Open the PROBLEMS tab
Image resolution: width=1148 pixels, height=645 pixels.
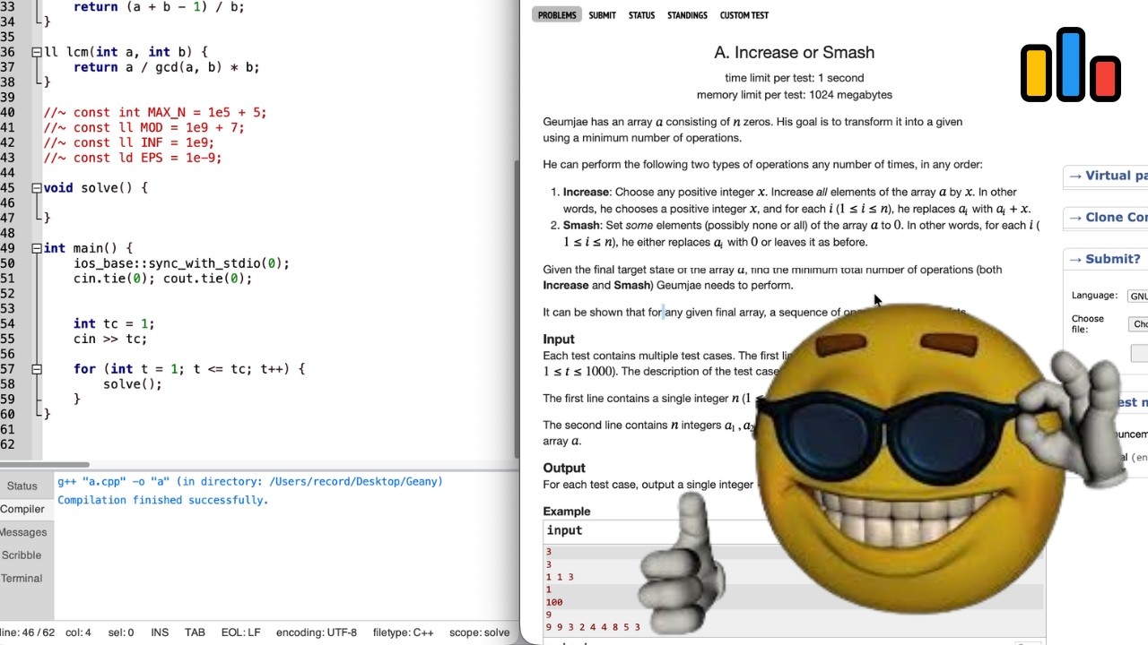[x=557, y=15]
